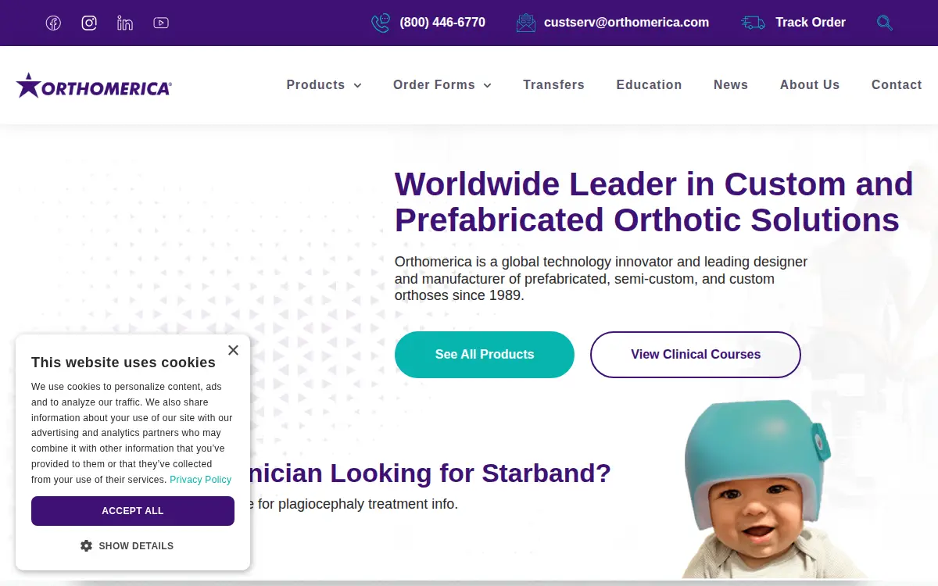Expand the Products dropdown chevron
The width and height of the screenshot is (938, 586).
coord(357,85)
